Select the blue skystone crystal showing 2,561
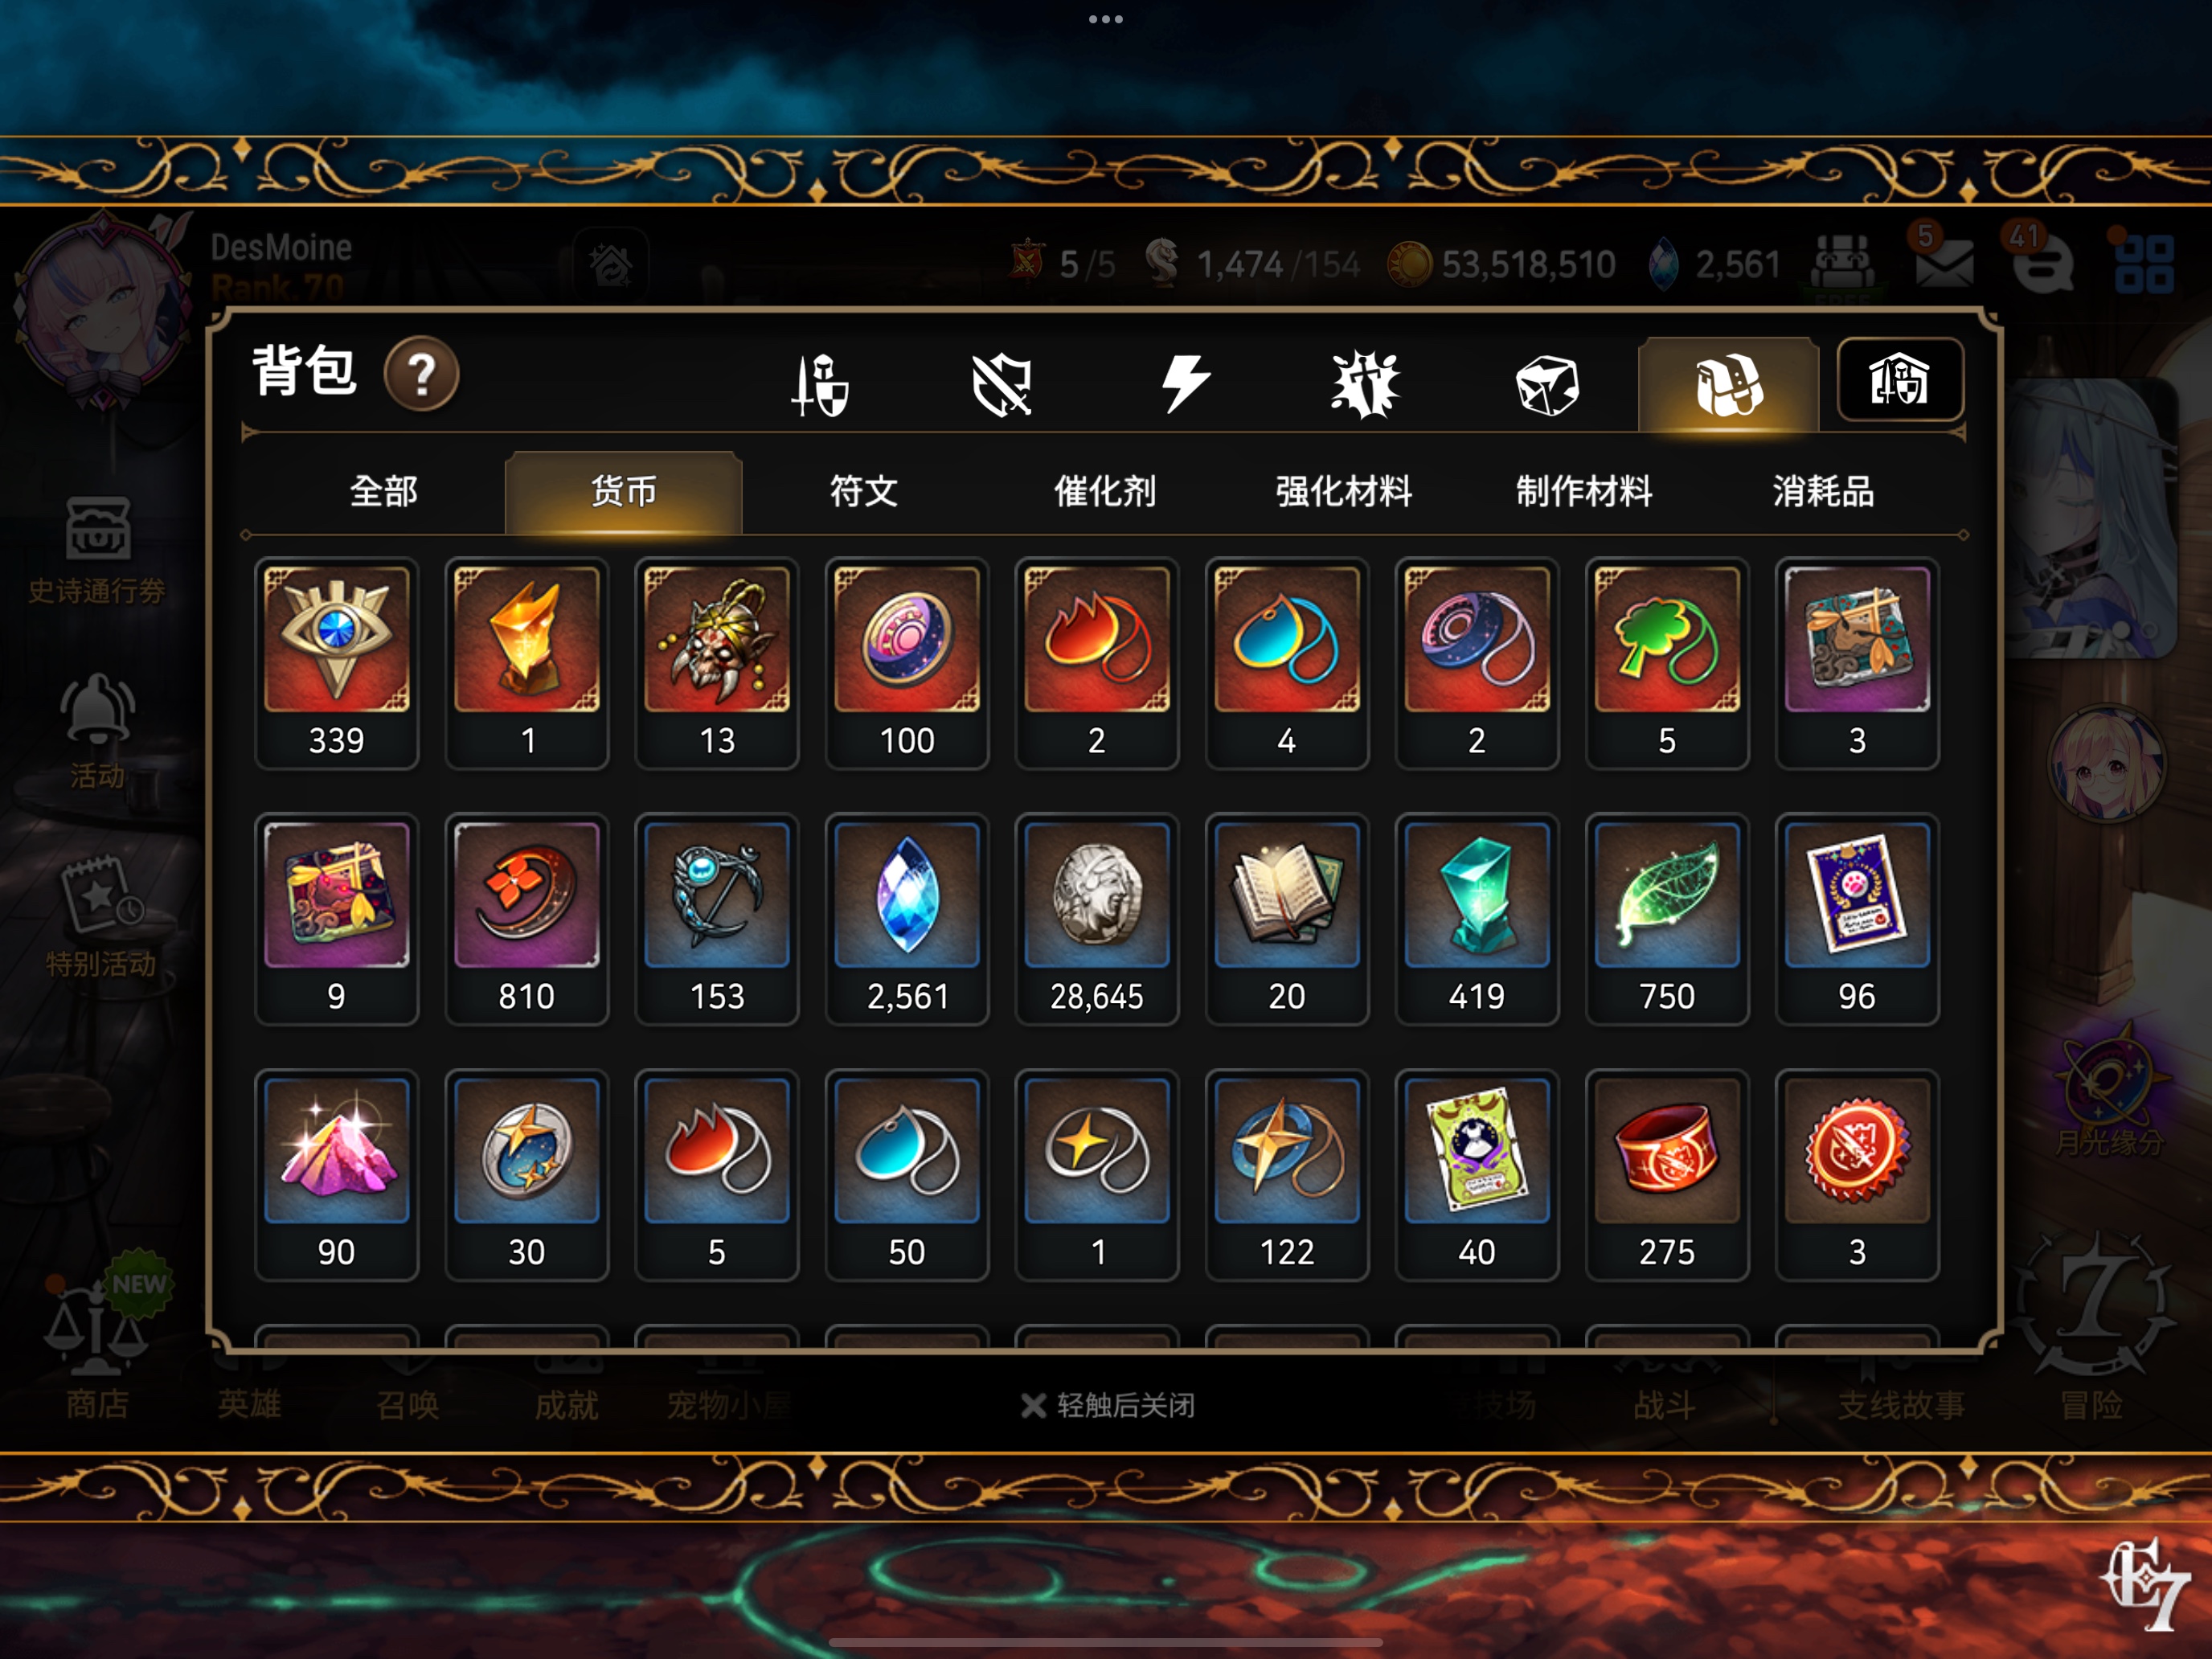2212x1659 pixels. tap(907, 920)
